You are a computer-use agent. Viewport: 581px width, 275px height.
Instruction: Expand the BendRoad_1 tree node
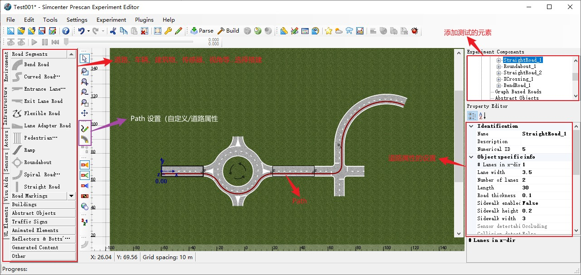(x=499, y=85)
